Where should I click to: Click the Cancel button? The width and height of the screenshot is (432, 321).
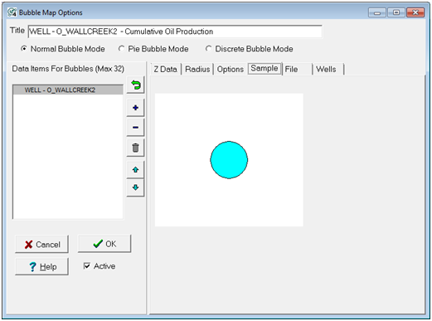41,244
